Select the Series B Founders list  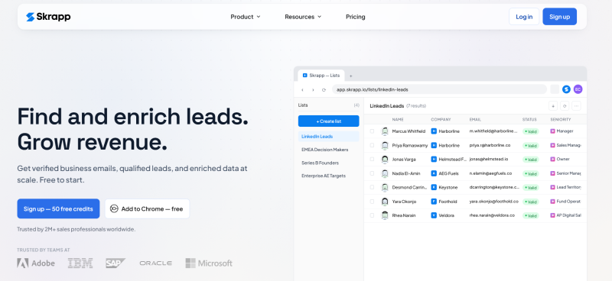coord(329,163)
